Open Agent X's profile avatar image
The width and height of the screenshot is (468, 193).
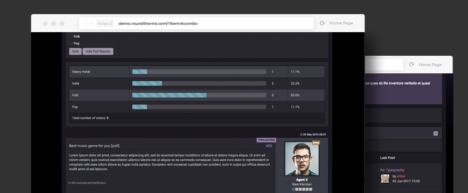302,159
